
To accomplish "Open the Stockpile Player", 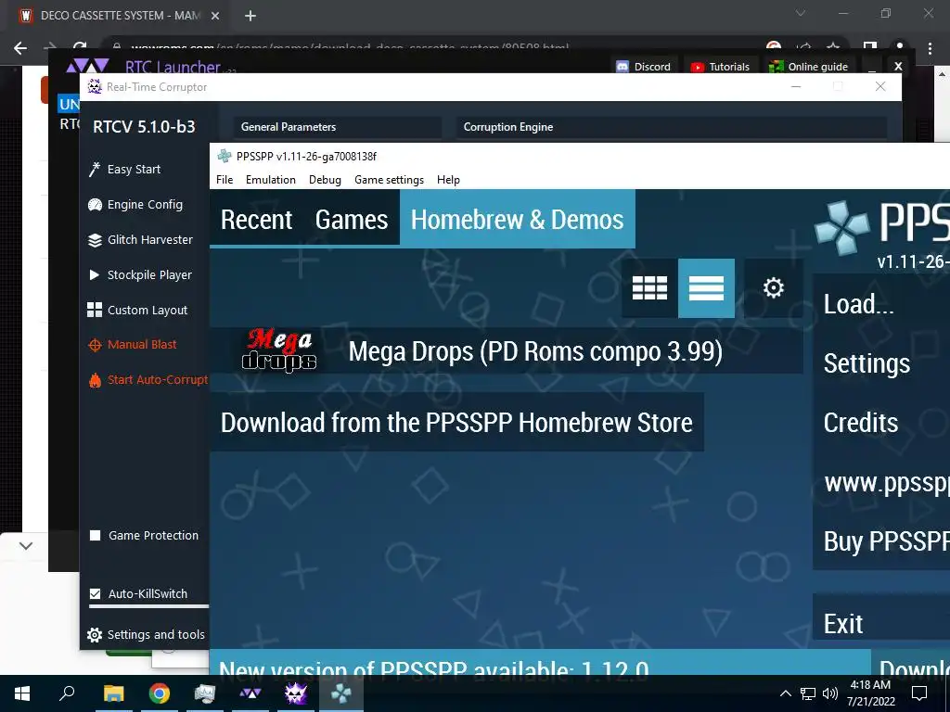I will coord(140,274).
